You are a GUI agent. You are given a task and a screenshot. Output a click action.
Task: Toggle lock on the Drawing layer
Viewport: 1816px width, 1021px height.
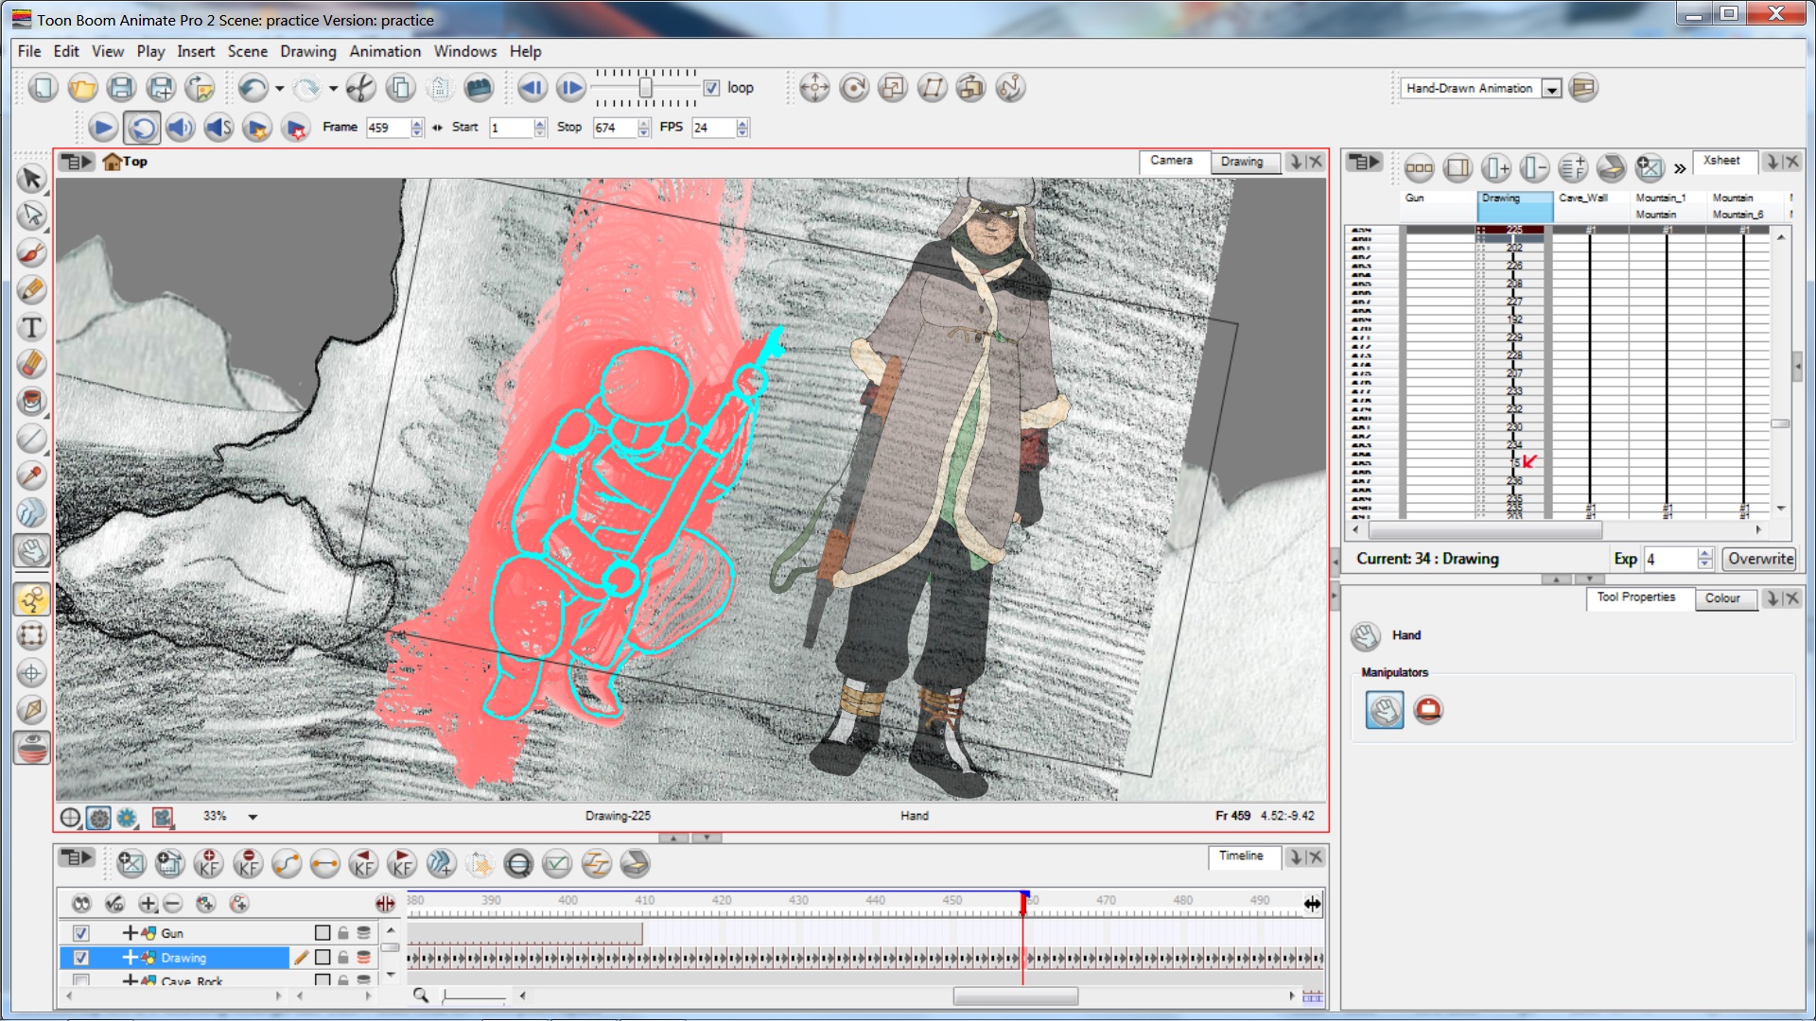point(343,958)
